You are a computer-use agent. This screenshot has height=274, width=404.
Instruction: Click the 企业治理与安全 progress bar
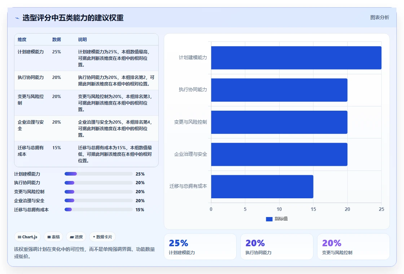[x=98, y=200]
